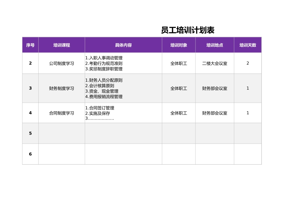Click the 合同制度学习 course cell
Image resolution: width=292 pixels, height=206 pixels.
click(61, 113)
